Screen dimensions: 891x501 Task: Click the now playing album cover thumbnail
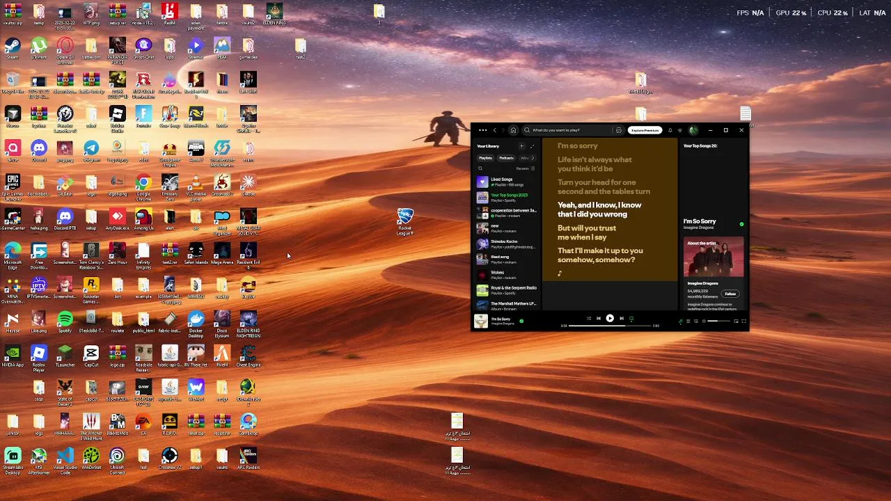tap(481, 321)
